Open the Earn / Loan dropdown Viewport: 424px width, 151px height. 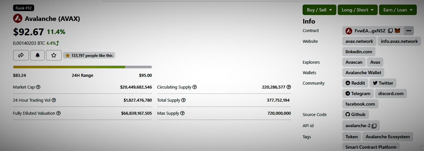point(398,10)
